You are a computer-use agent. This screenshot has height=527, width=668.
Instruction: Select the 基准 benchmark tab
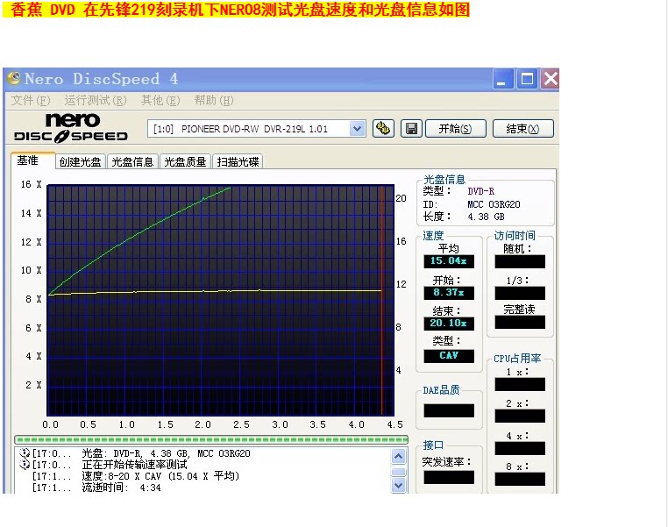(32, 160)
